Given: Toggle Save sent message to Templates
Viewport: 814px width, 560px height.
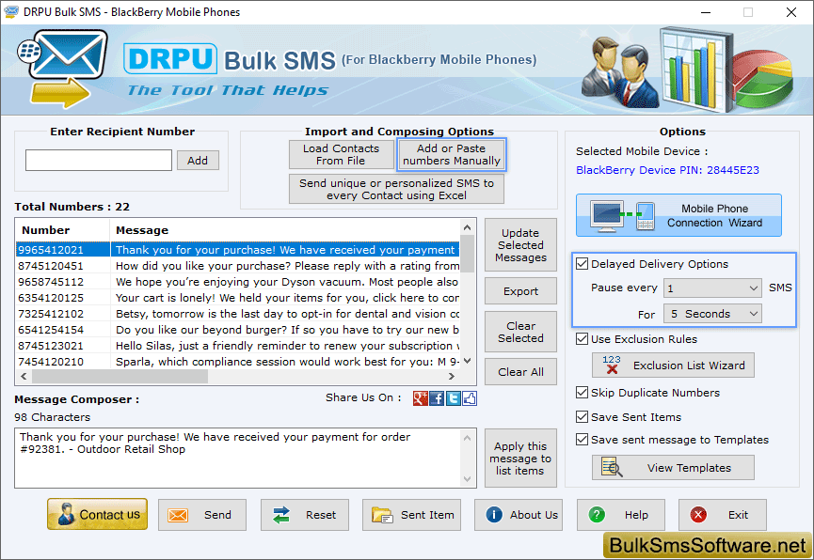Looking at the screenshot, I should [582, 440].
